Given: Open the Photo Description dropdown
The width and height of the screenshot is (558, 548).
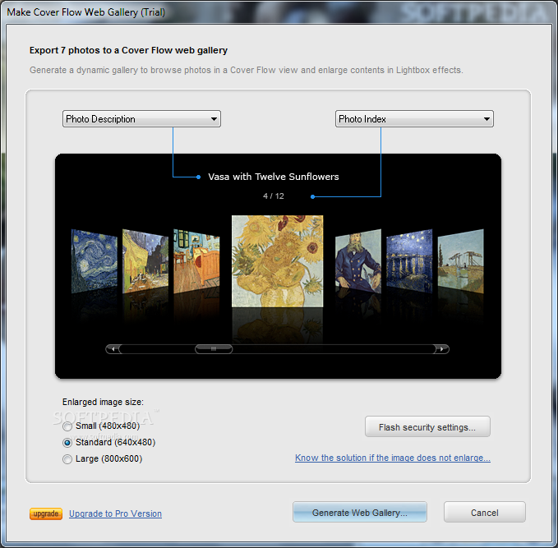Looking at the screenshot, I should pos(141,119).
